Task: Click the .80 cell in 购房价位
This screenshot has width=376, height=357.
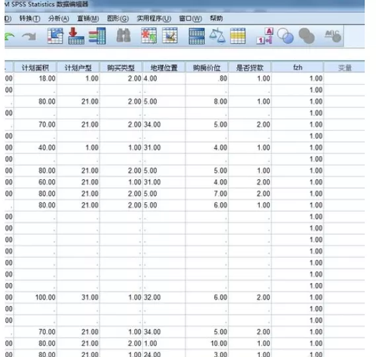Action: click(207, 79)
